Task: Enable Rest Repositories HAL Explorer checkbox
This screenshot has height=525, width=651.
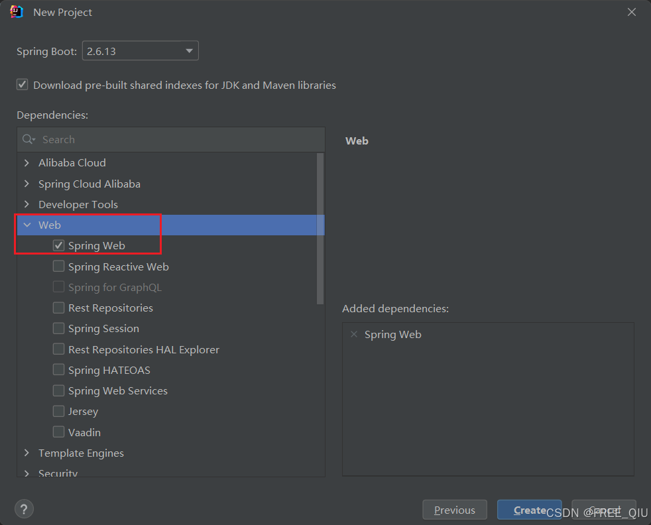Action: (58, 349)
